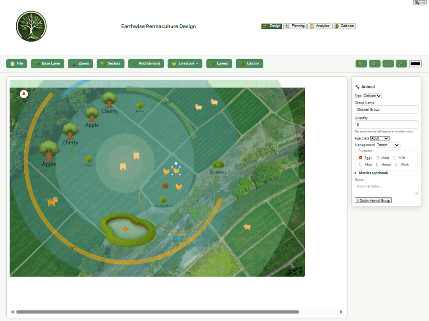Open the black color swatch picker
The width and height of the screenshot is (429, 321).
415,64
